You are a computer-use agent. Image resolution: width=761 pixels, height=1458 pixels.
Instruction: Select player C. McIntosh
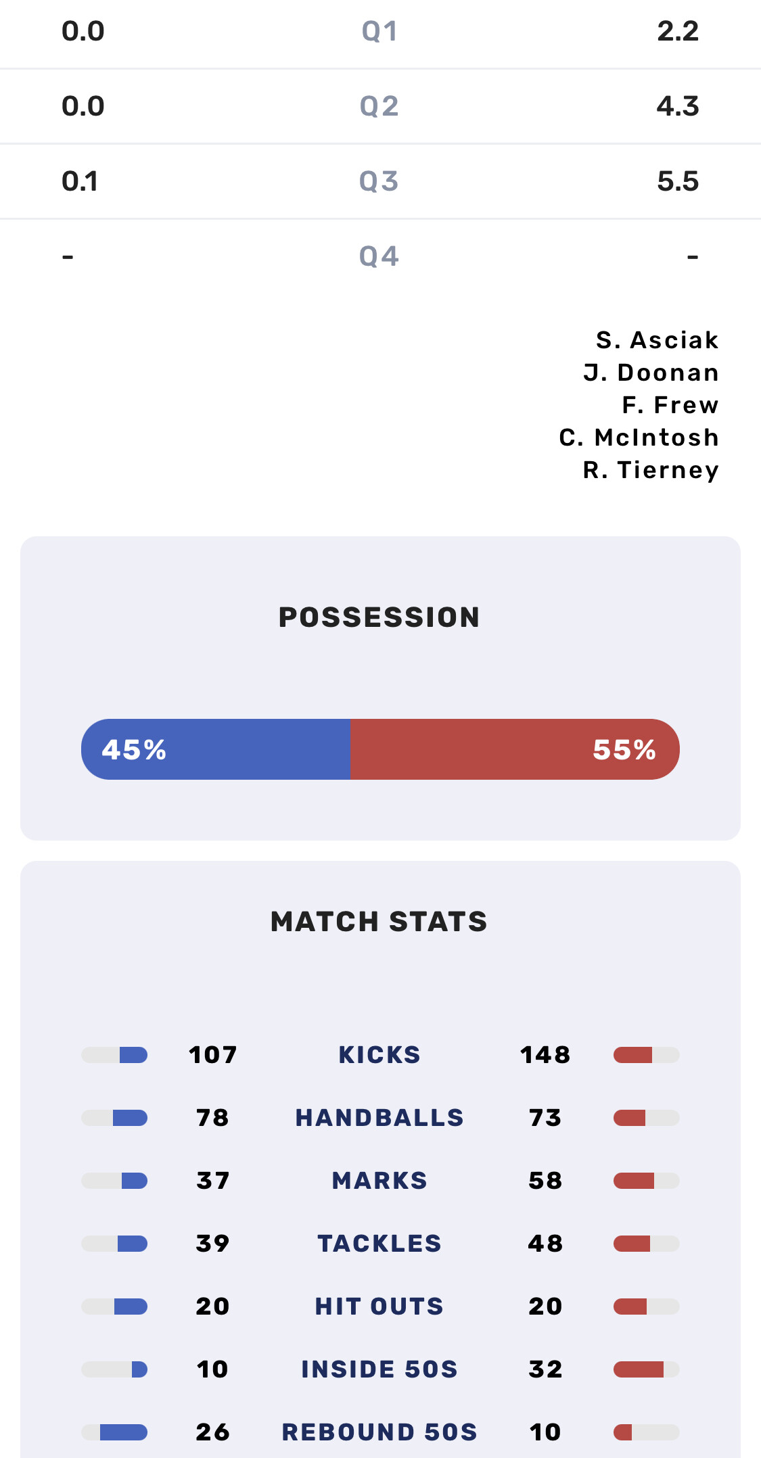(x=639, y=438)
